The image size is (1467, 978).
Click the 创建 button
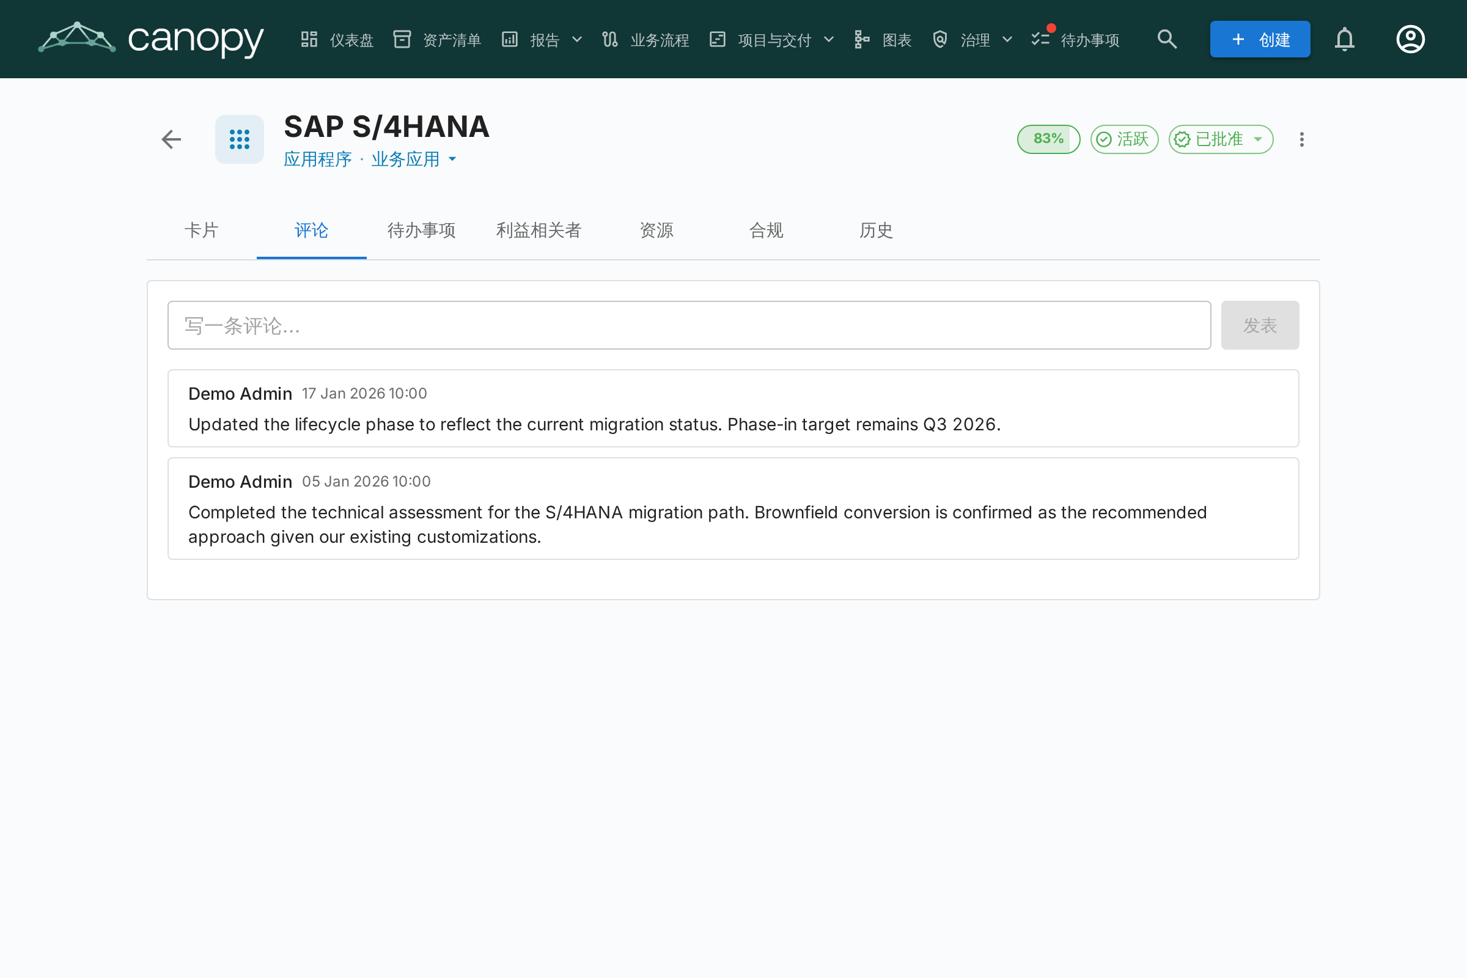click(1260, 39)
